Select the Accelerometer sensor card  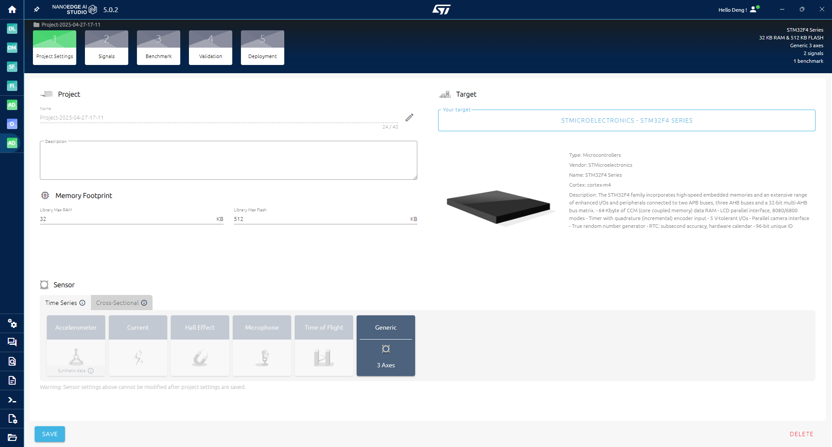click(x=76, y=346)
